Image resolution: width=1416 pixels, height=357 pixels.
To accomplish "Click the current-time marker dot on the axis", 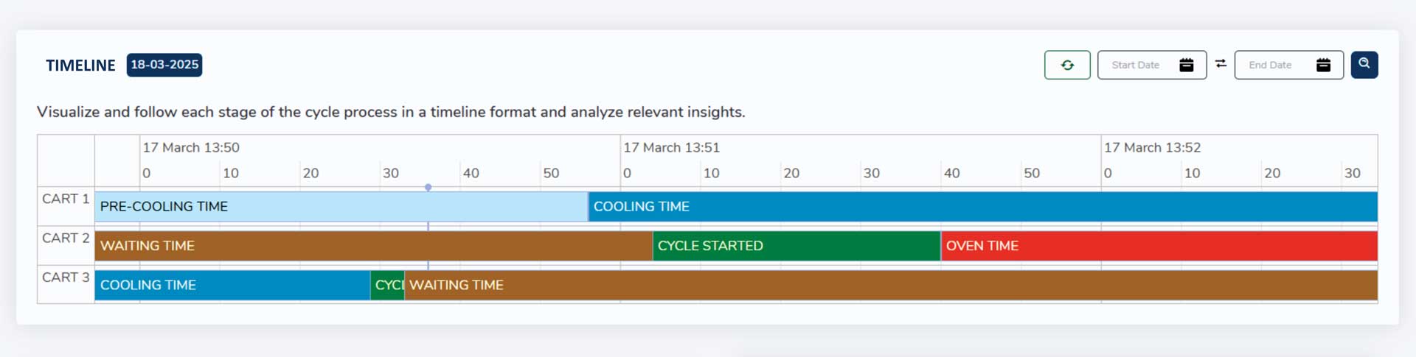I will pos(428,188).
